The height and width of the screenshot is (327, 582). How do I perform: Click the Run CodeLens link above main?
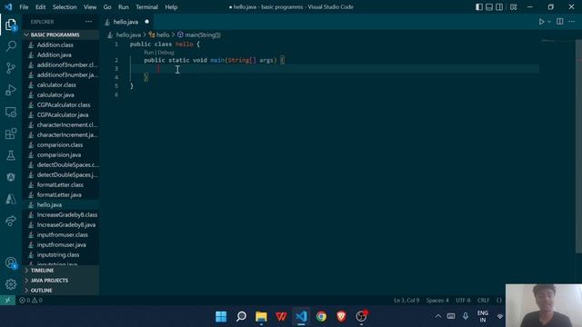[148, 53]
